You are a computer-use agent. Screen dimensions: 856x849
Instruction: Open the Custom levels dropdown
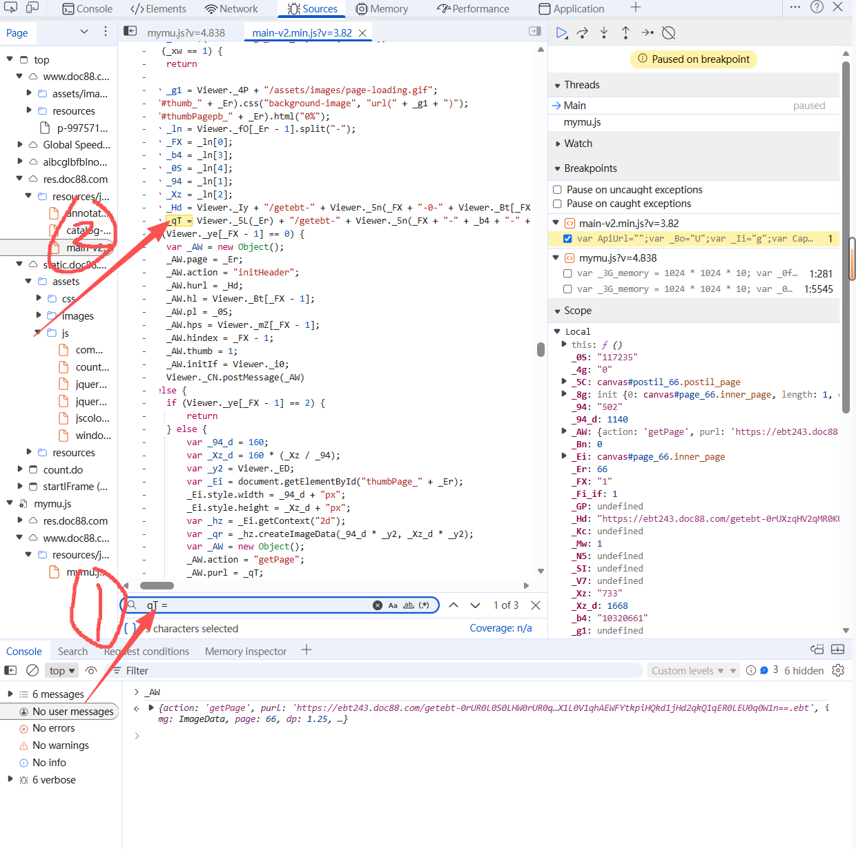tap(692, 670)
